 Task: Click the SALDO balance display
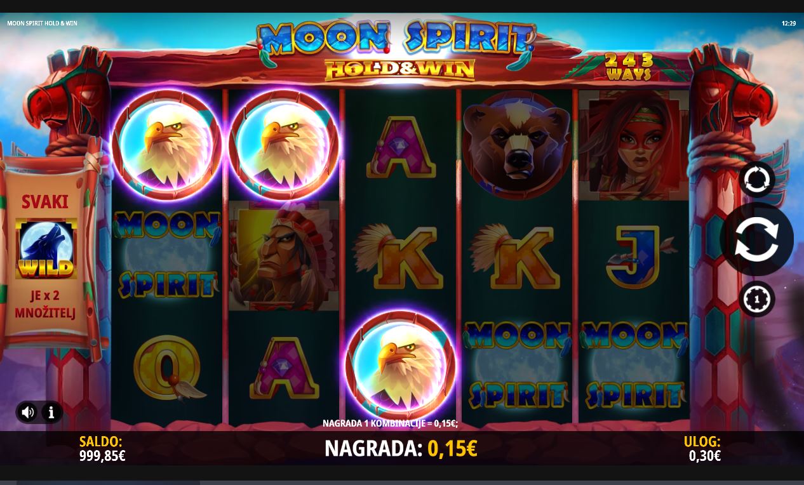coord(102,449)
